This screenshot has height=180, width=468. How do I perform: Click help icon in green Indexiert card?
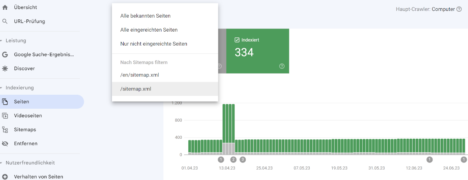282,66
